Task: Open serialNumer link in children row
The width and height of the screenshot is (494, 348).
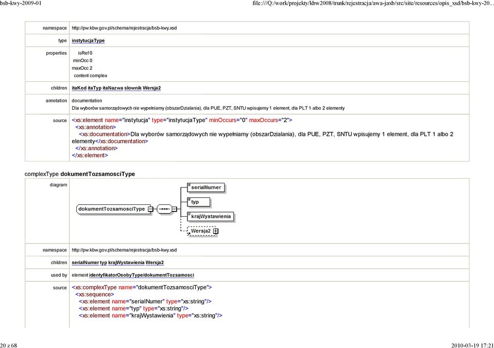Action: point(86,263)
